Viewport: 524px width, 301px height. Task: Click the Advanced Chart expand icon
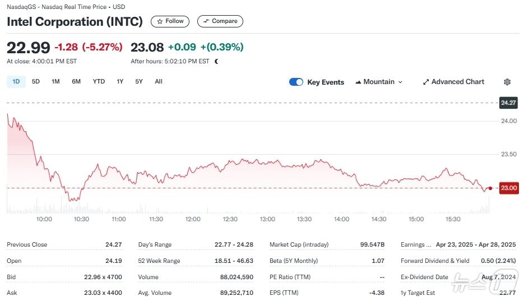coord(426,82)
